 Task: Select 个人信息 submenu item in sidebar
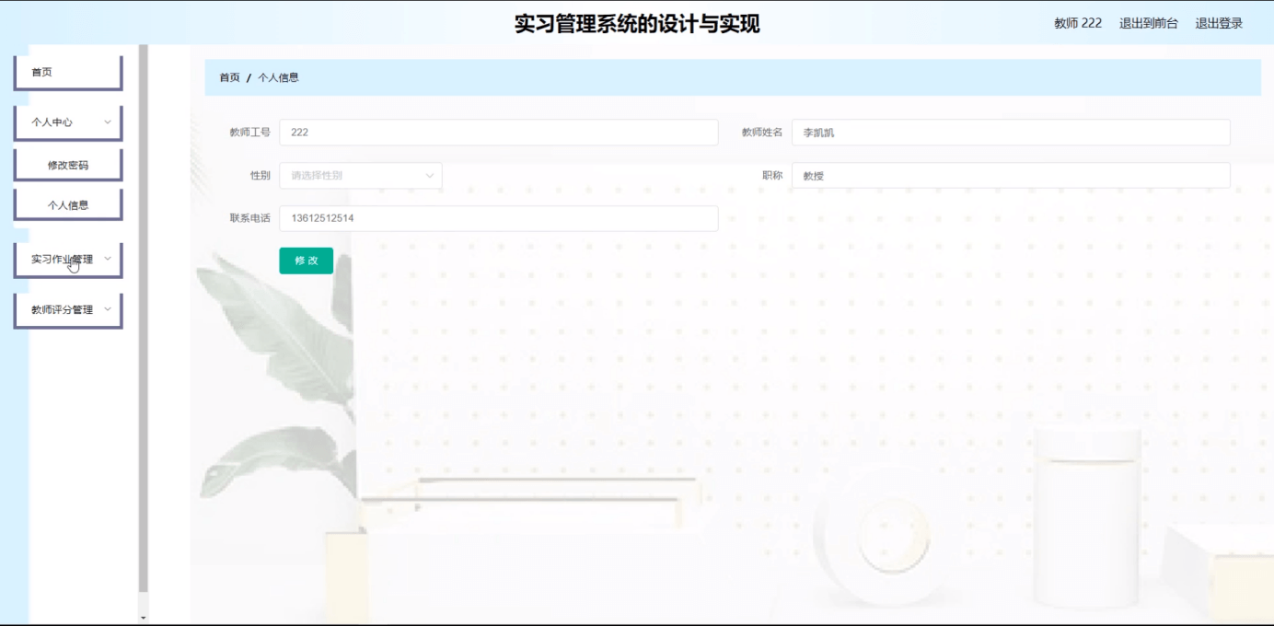(x=68, y=205)
